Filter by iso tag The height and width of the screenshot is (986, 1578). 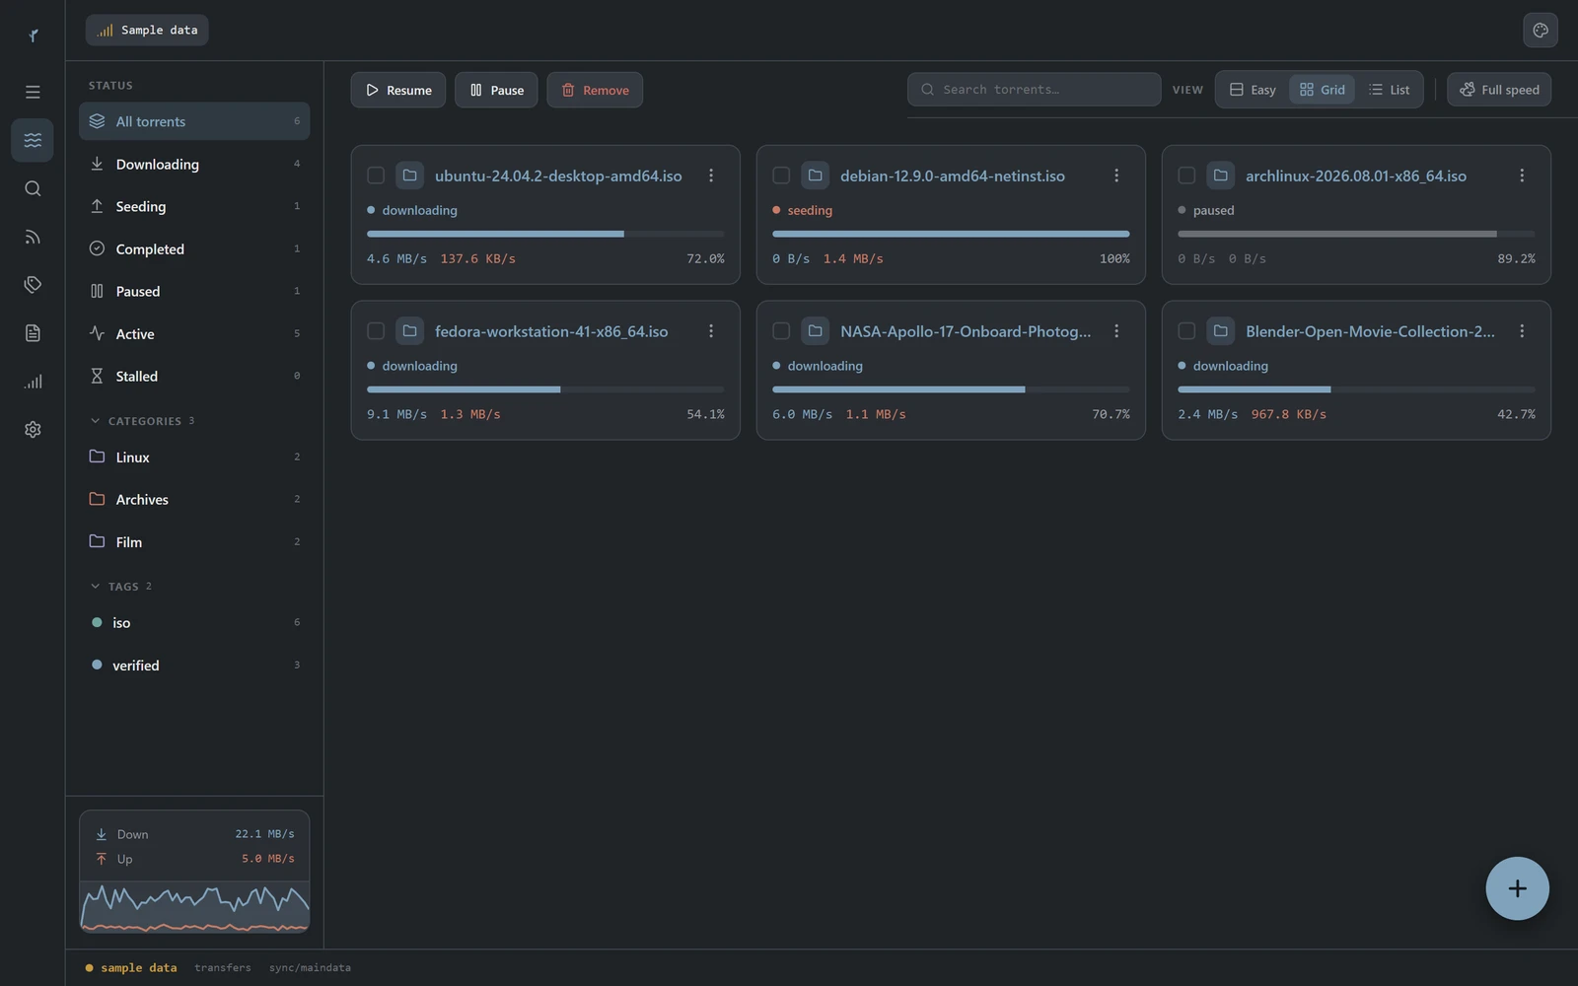[194, 623]
